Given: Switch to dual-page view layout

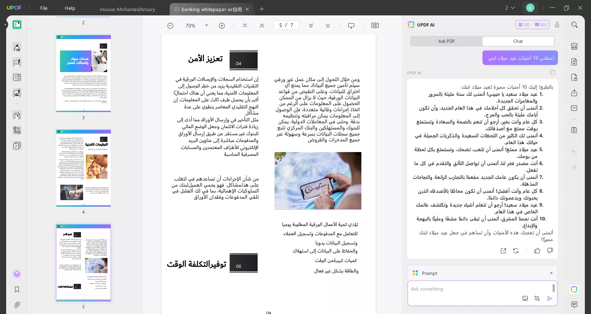Looking at the screenshot, I should pyautogui.click(x=375, y=26).
